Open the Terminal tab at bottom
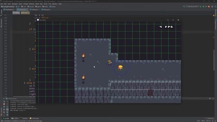 point(24,118)
